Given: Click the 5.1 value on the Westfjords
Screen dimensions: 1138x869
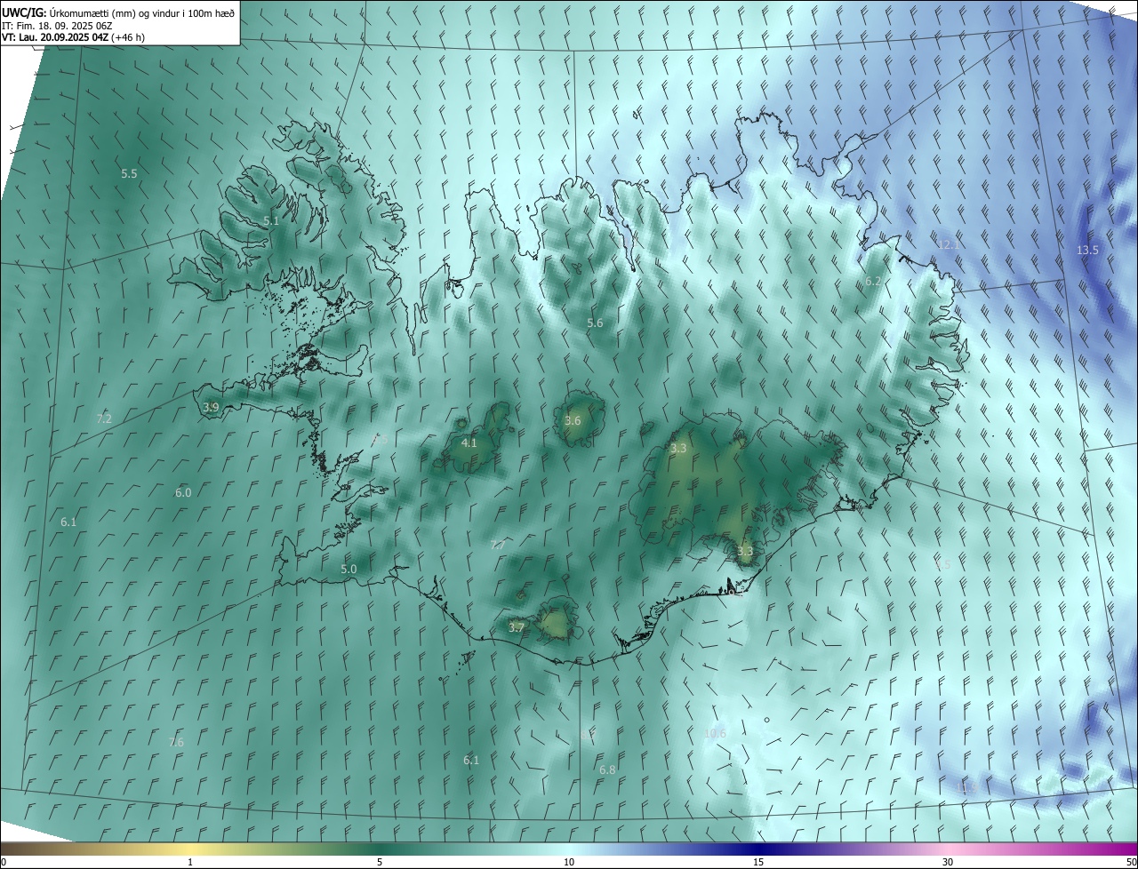Looking at the screenshot, I should point(271,220).
